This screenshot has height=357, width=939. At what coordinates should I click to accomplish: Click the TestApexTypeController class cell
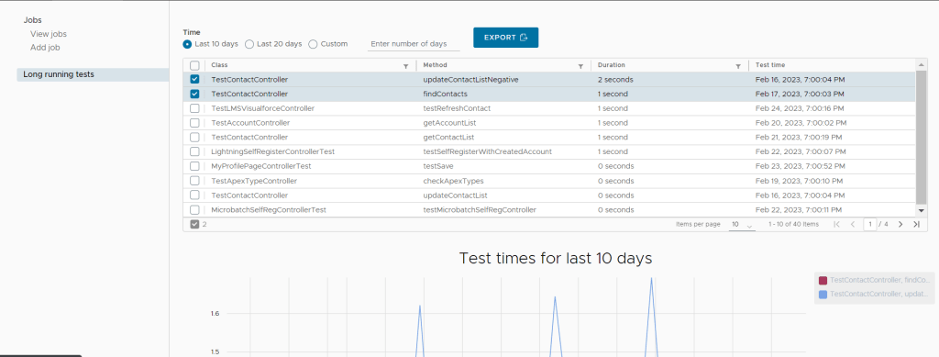coord(255,181)
